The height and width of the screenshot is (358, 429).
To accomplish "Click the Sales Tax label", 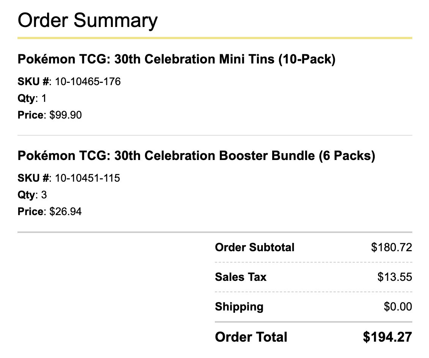I will point(240,277).
